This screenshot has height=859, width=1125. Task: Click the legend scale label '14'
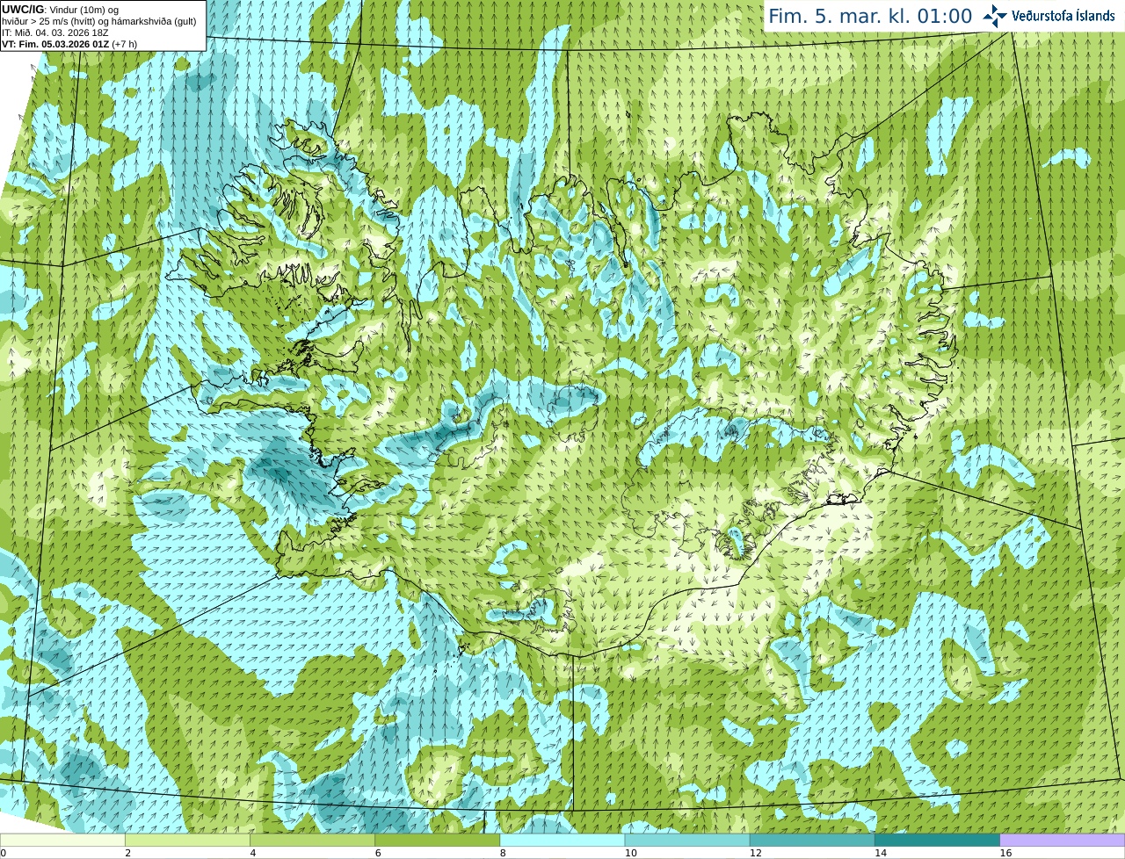point(881,853)
